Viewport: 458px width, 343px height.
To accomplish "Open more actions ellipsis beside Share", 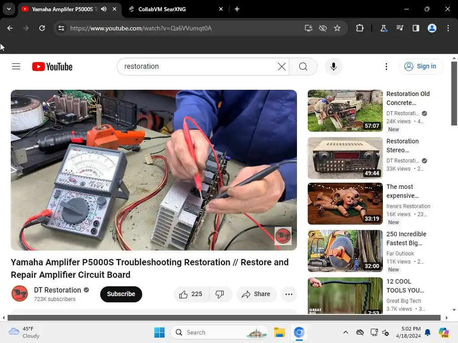I will click(289, 294).
